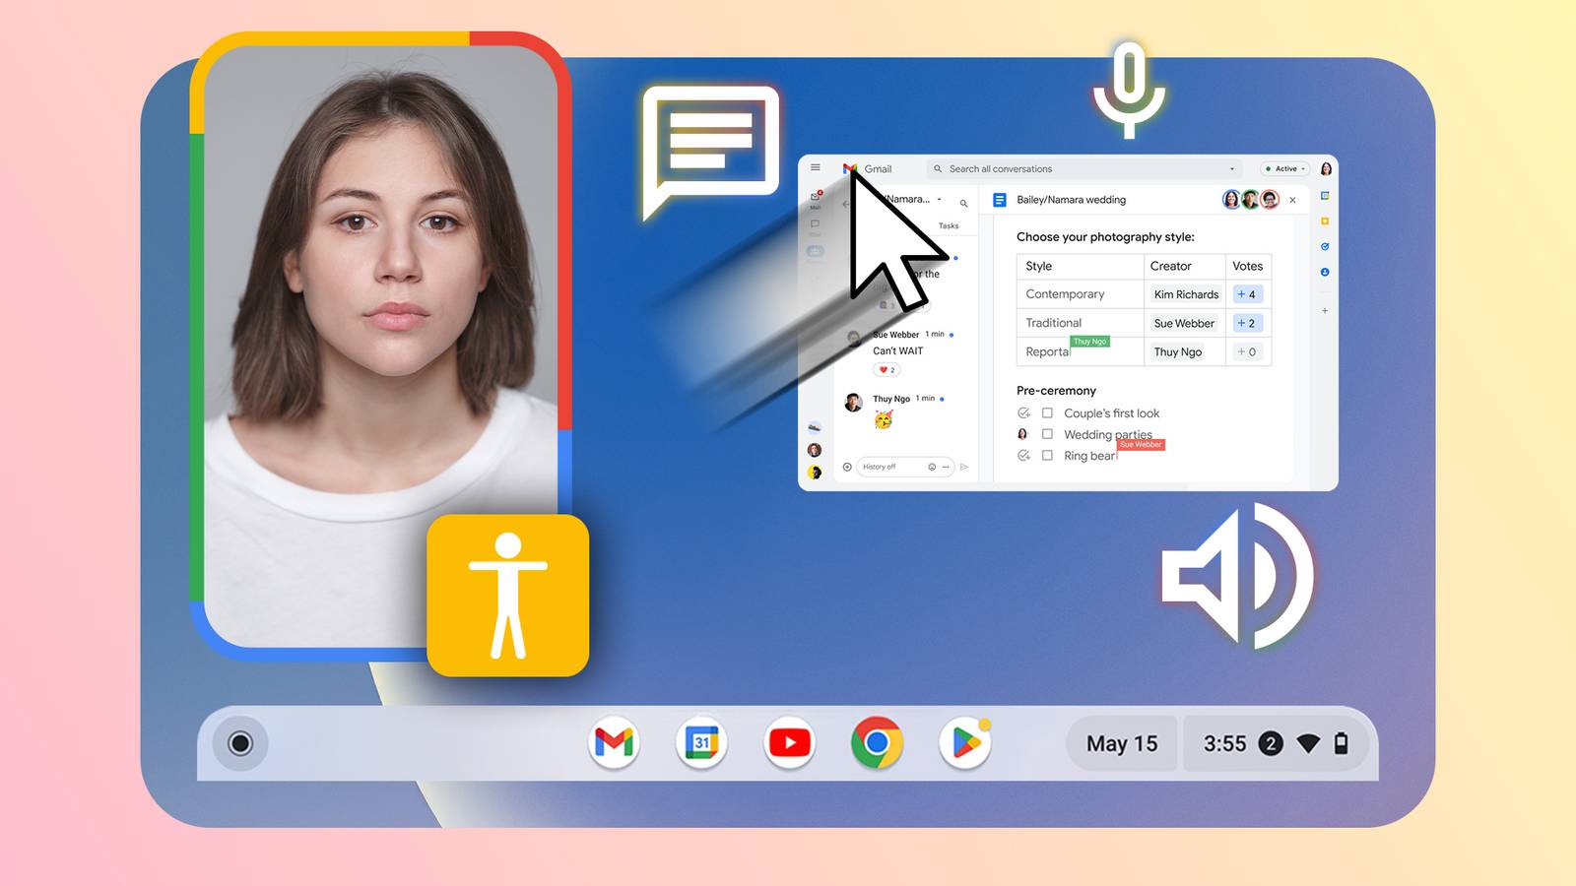Vote +4 for the Contemporary style
Screen dimensions: 1576x886
pos(1248,294)
